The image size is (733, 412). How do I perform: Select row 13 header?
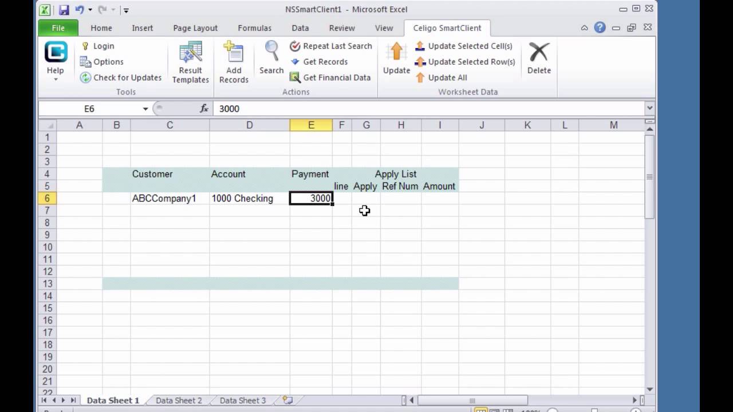click(x=47, y=284)
